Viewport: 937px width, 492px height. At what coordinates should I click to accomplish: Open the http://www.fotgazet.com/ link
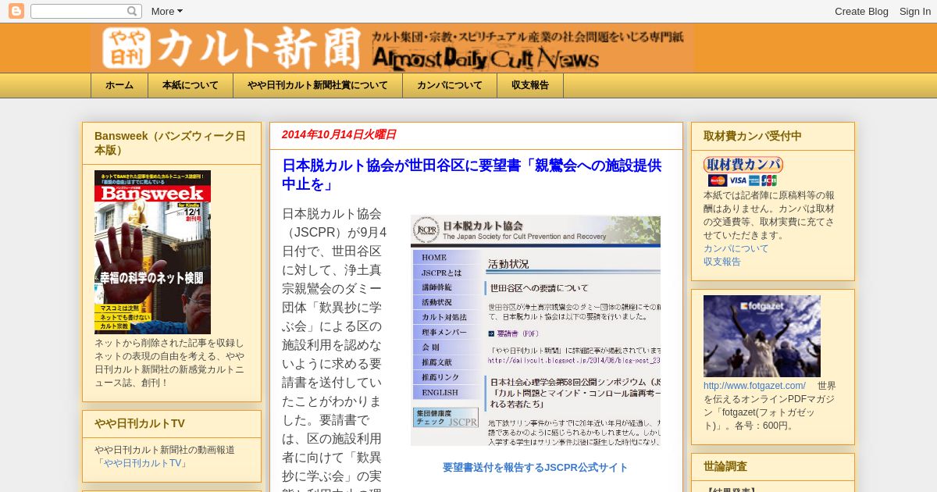(x=754, y=386)
